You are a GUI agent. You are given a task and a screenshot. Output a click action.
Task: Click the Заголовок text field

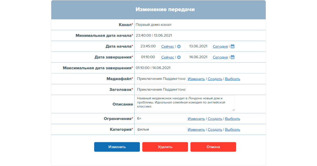(161, 90)
